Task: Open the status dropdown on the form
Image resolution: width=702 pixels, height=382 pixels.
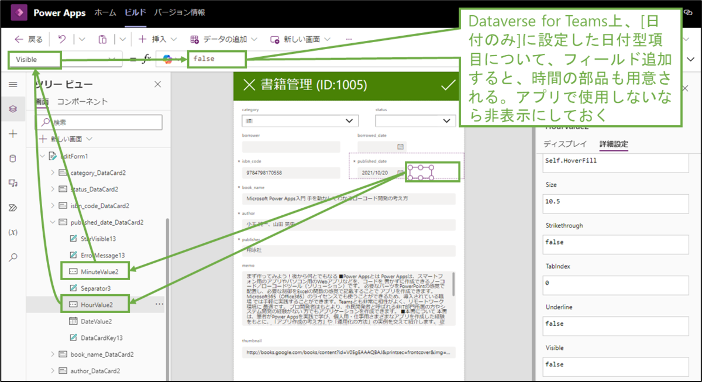Action: click(415, 121)
